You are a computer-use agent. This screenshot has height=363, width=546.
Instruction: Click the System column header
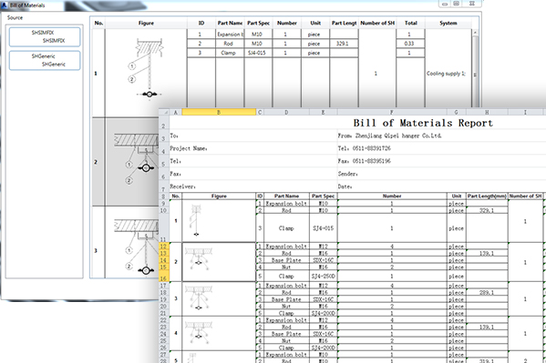pyautogui.click(x=448, y=23)
